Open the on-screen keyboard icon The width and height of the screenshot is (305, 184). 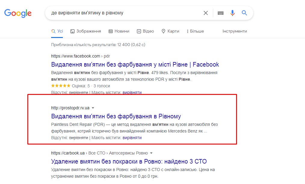(220, 13)
